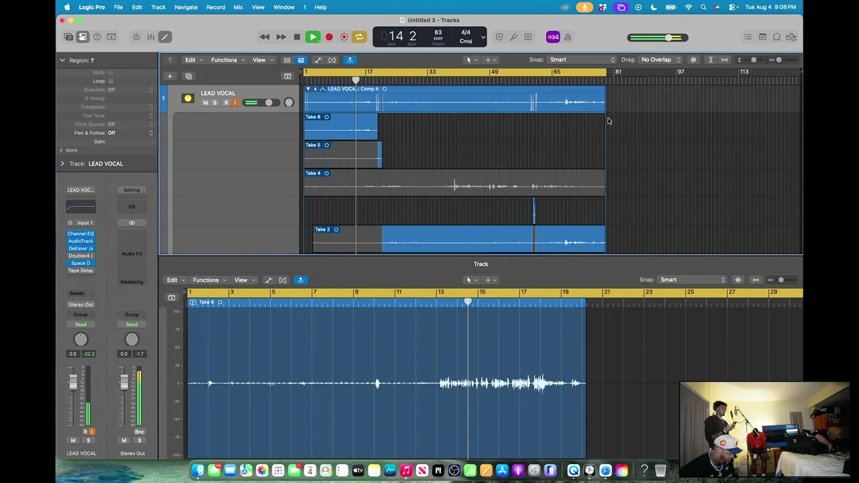Open Quick Help question mark icon
The image size is (859, 483).
click(97, 37)
